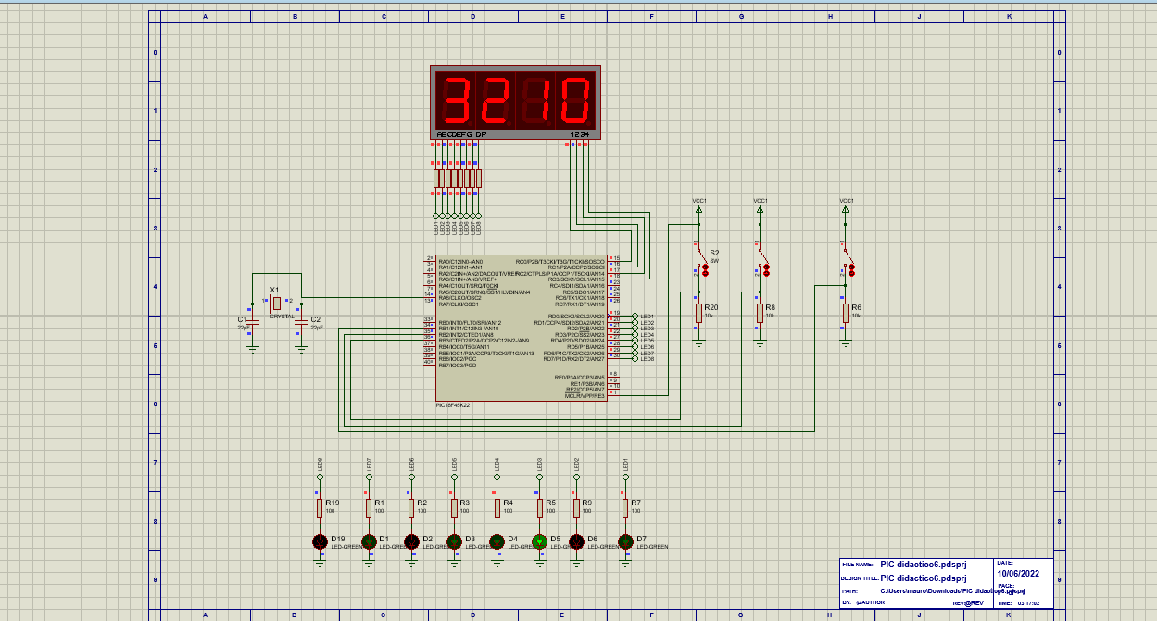Screen dimensions: 1157x621
Task: Select the 10k resistor R20
Action: tap(699, 313)
